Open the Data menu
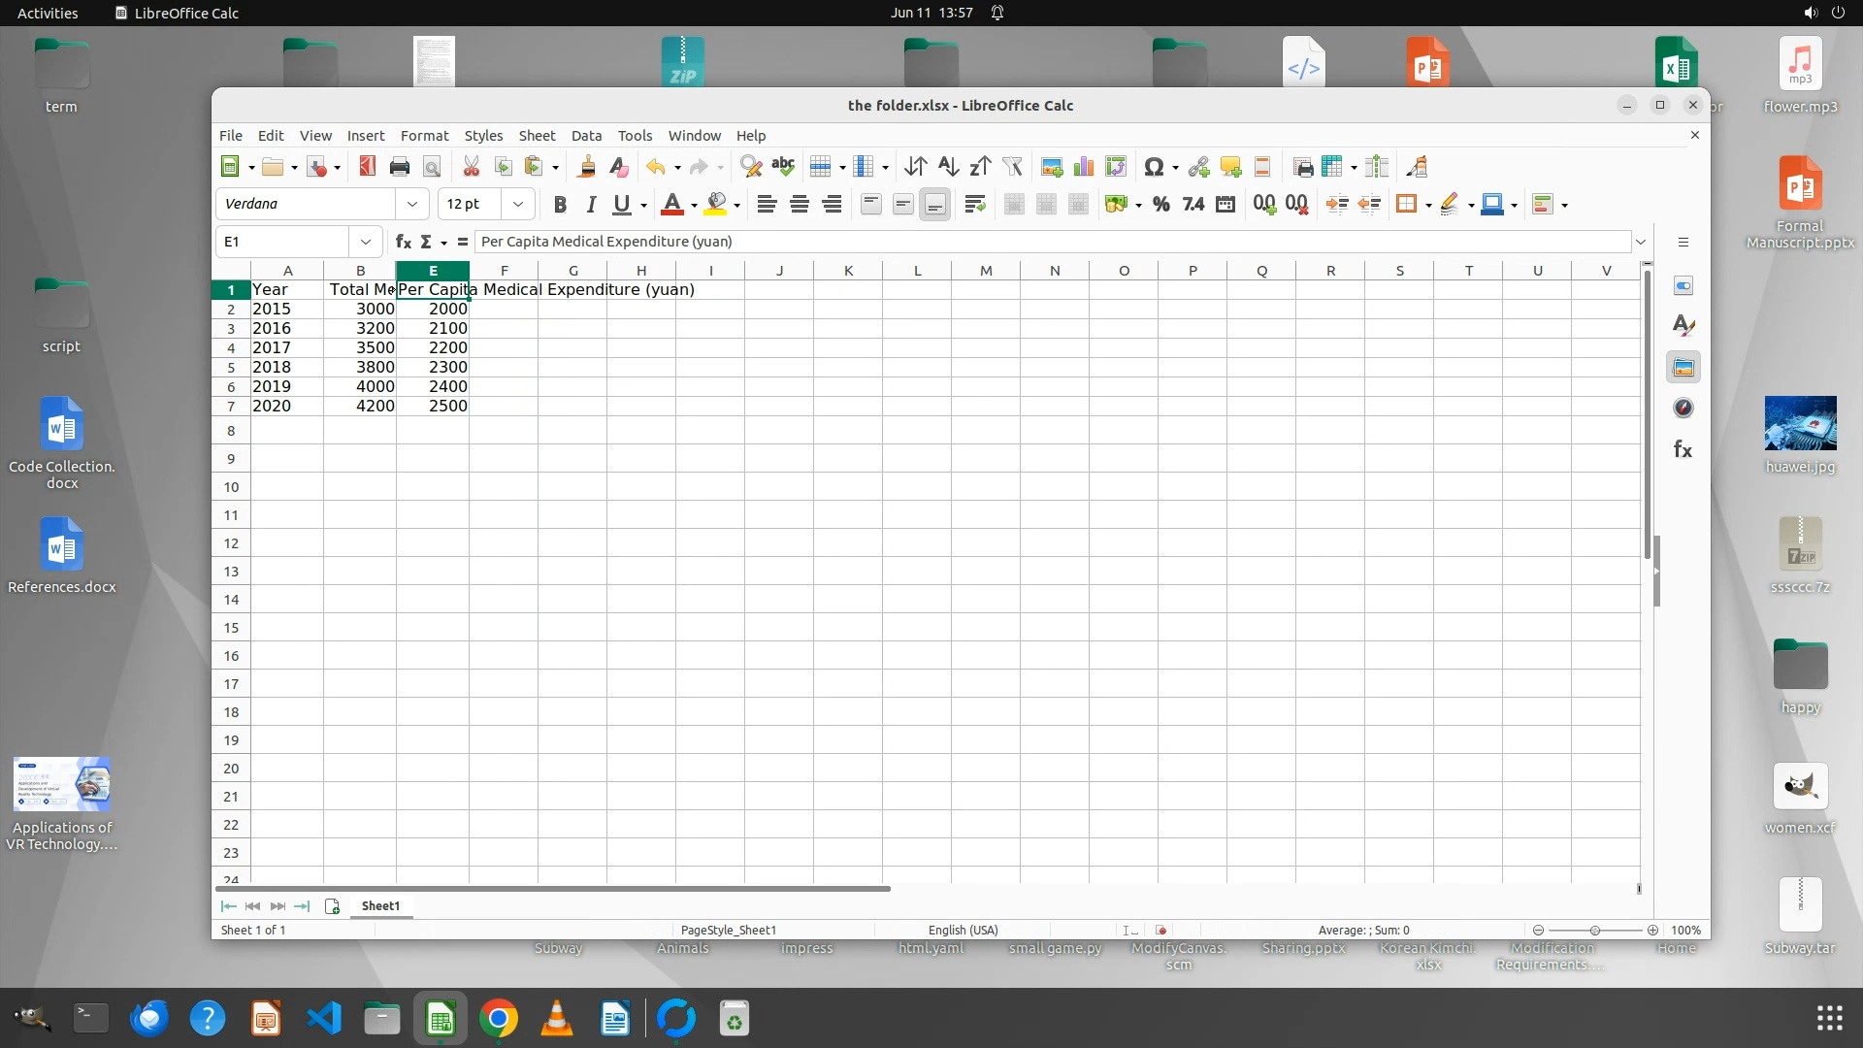Viewport: 1863px width, 1048px height. (586, 136)
